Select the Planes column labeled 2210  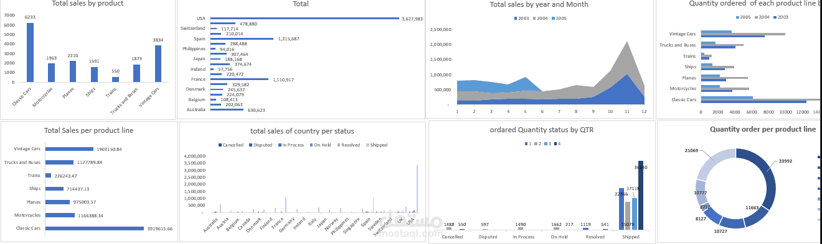73,71
